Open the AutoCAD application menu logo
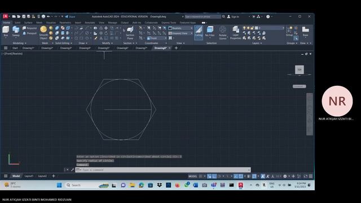This screenshot has height=203, width=361. 5,16
